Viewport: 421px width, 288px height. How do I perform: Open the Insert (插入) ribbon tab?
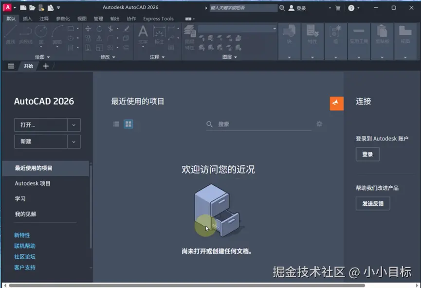(27, 18)
